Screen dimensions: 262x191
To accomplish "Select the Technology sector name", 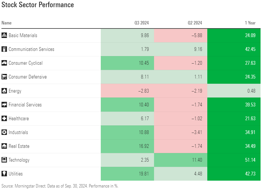I will click(19, 160).
